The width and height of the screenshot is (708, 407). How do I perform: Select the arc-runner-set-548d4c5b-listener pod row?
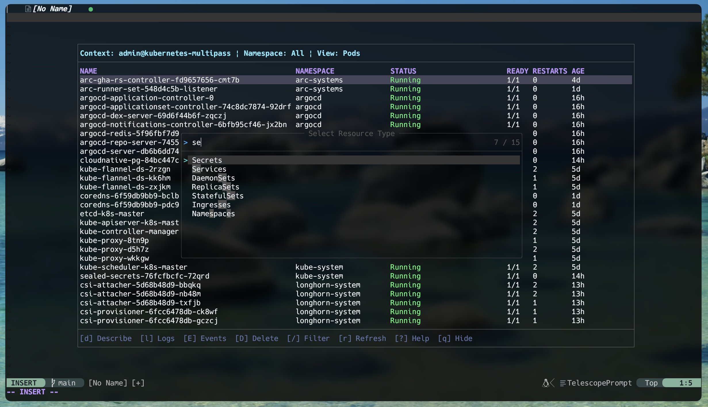point(149,89)
